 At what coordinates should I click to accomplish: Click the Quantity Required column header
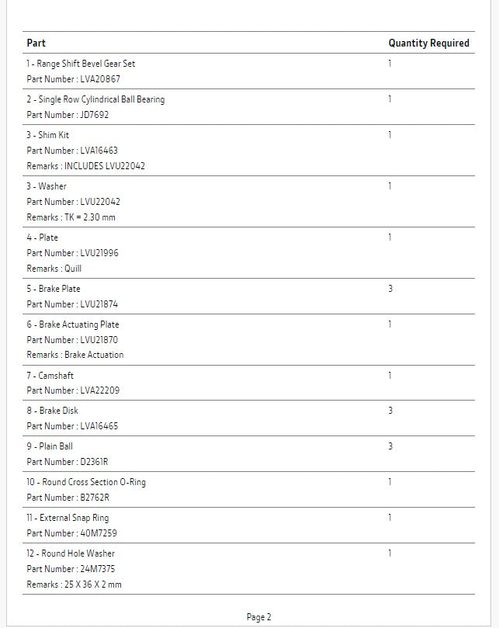click(428, 43)
